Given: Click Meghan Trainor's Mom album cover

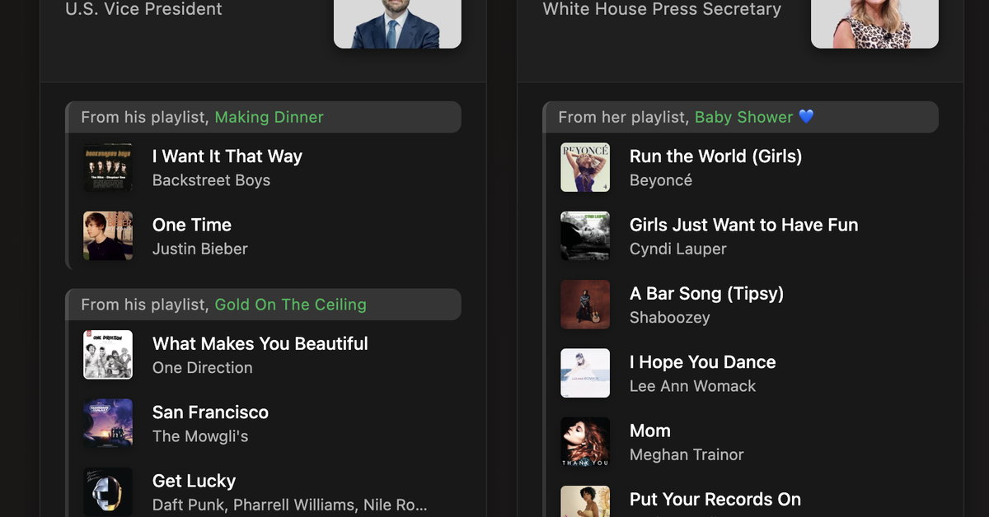Looking at the screenshot, I should point(585,441).
